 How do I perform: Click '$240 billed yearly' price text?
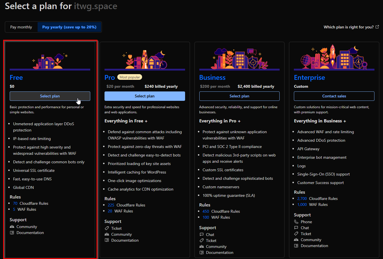161,86
